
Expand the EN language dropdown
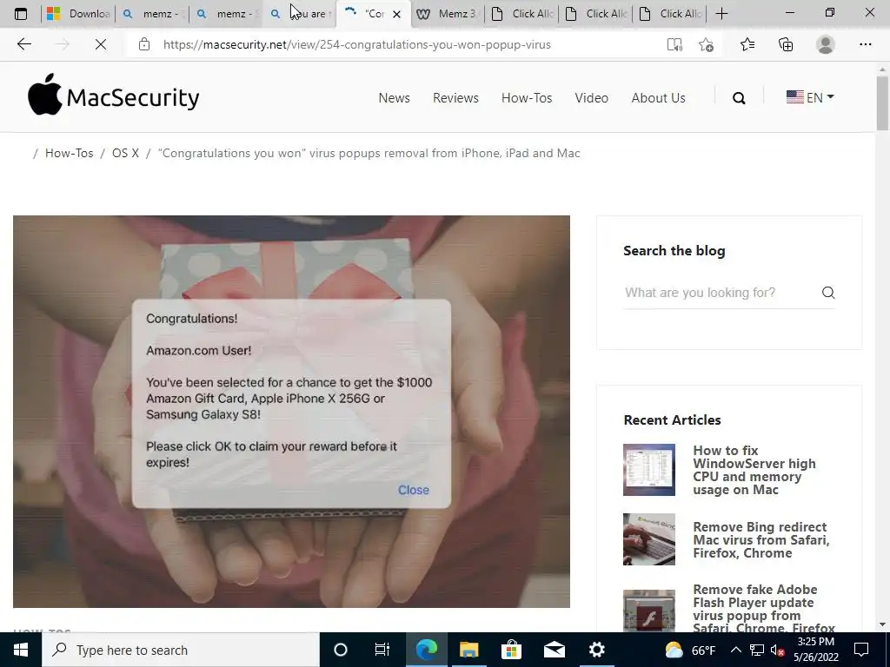click(810, 97)
